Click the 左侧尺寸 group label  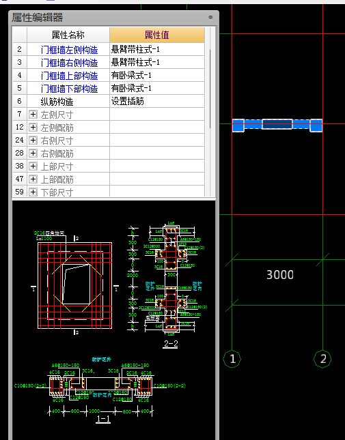57,115
